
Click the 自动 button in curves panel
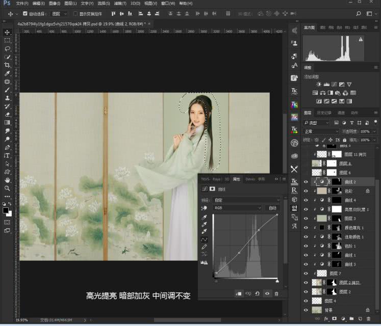pyautogui.click(x=273, y=208)
